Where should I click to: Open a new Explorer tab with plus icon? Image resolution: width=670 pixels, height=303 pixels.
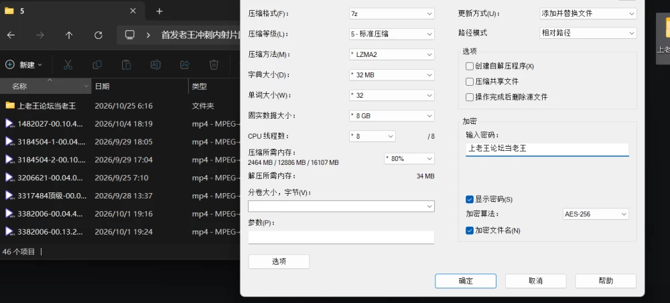pos(159,11)
